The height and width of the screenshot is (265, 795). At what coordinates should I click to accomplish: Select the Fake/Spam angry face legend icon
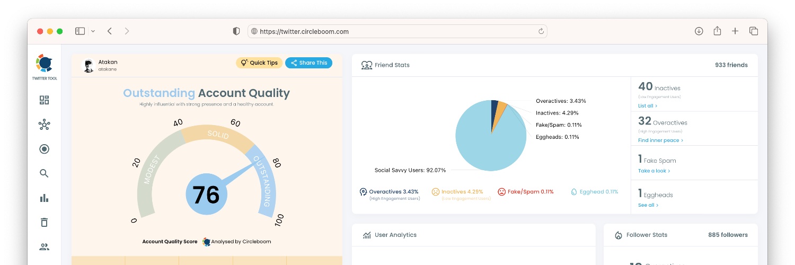[501, 192]
